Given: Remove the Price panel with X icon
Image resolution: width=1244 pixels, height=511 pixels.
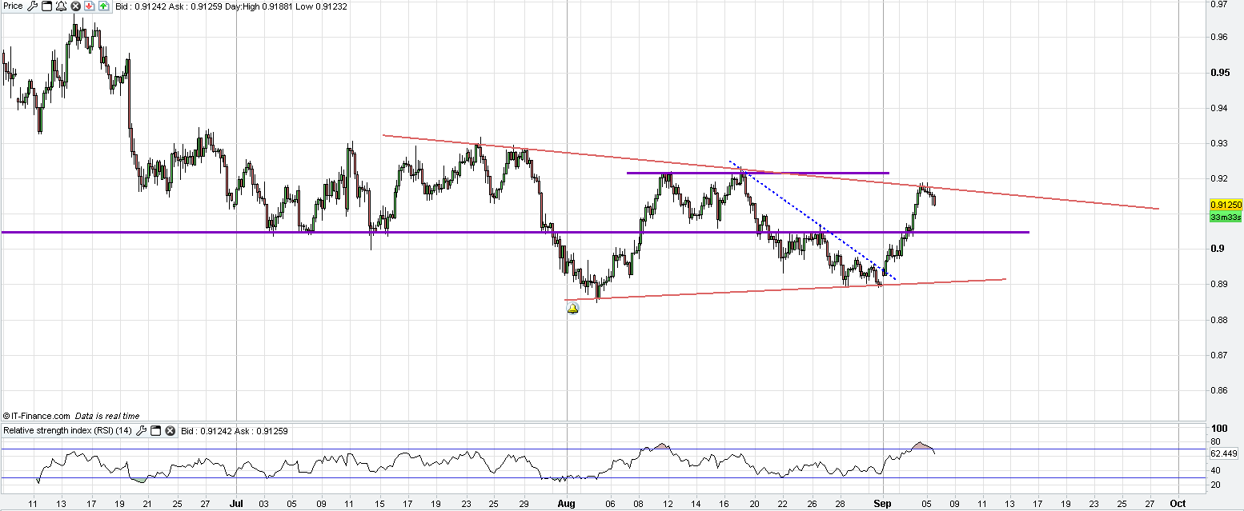Looking at the screenshot, I should (x=75, y=6).
